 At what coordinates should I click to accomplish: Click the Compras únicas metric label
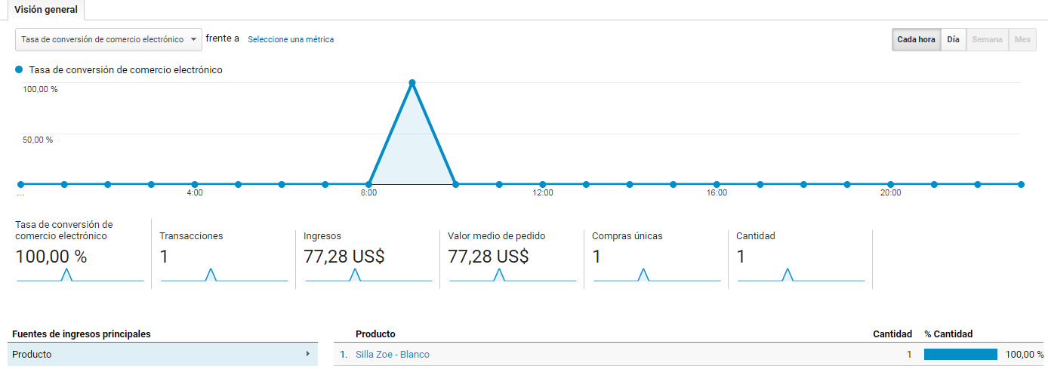point(627,236)
